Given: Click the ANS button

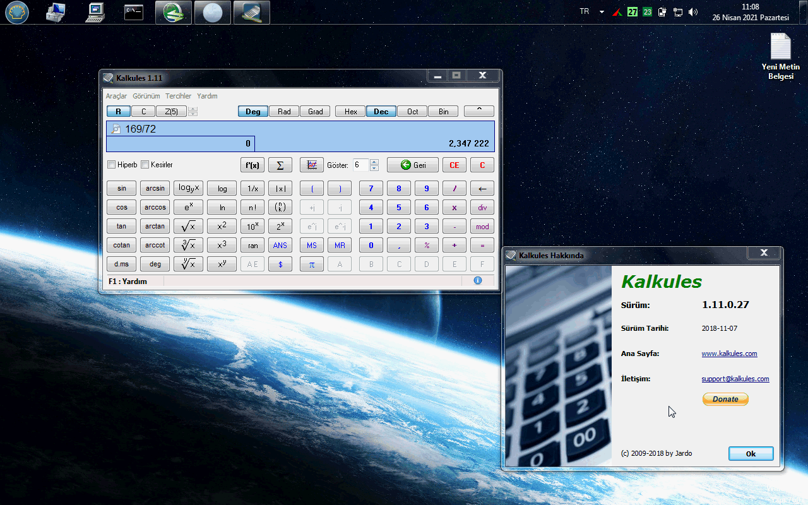Looking at the screenshot, I should click(x=280, y=245).
